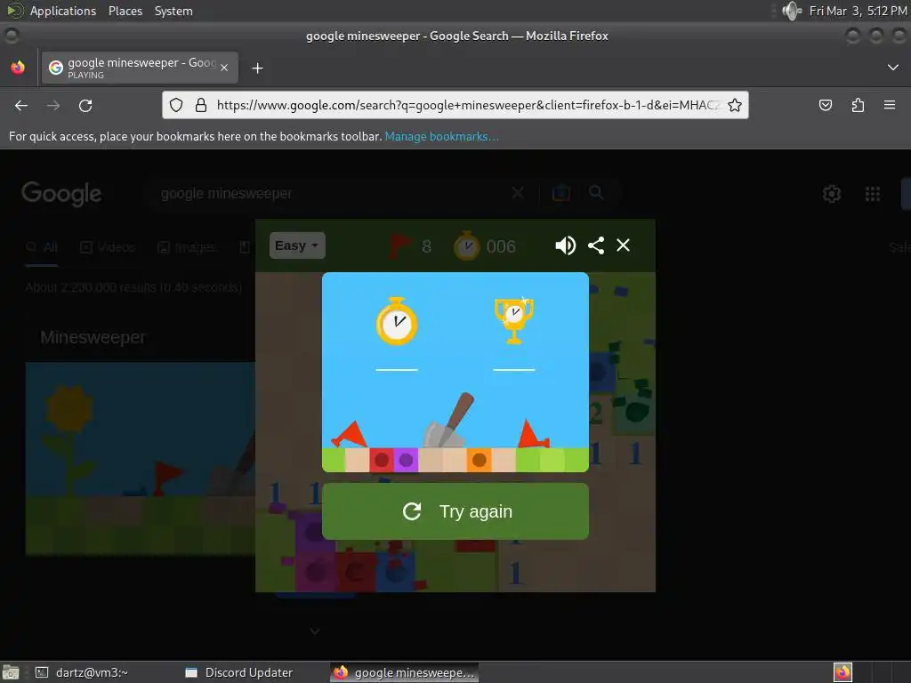Switch to dartz@vm3 terminal in taskbar
911x683 pixels.
[83, 672]
